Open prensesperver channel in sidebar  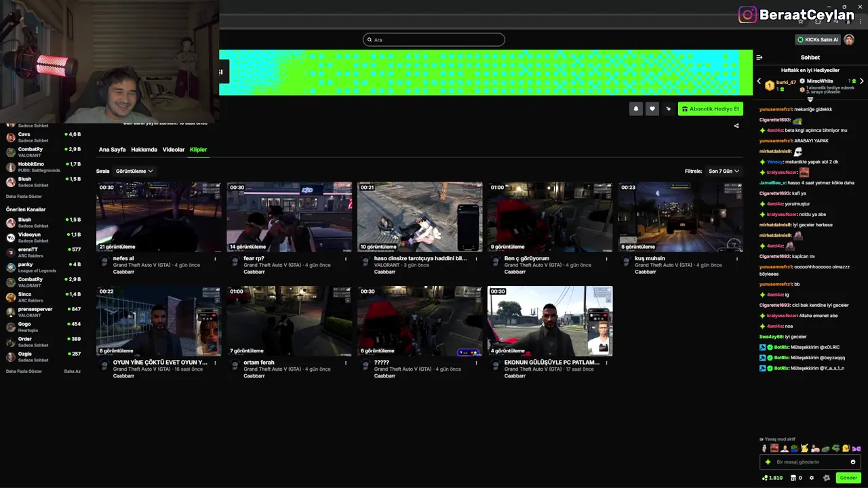tap(43, 312)
